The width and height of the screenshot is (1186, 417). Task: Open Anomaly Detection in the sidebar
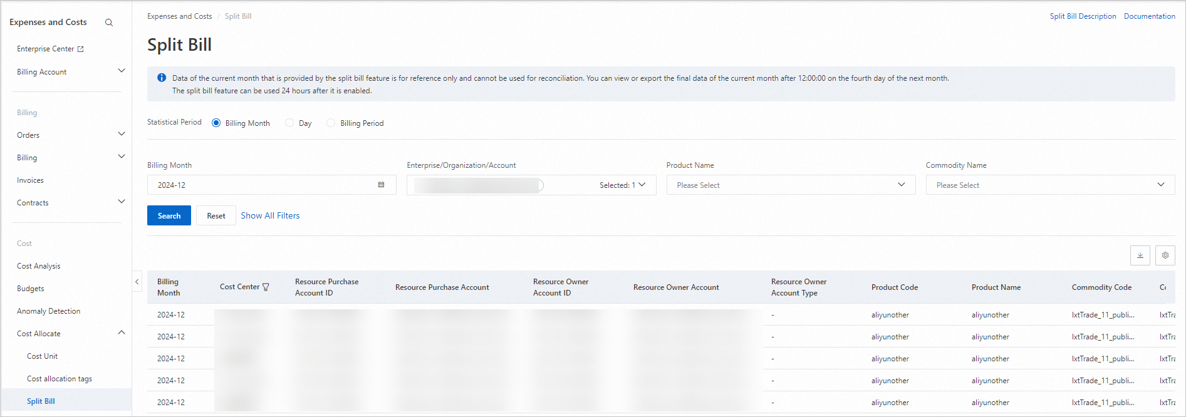tap(49, 311)
